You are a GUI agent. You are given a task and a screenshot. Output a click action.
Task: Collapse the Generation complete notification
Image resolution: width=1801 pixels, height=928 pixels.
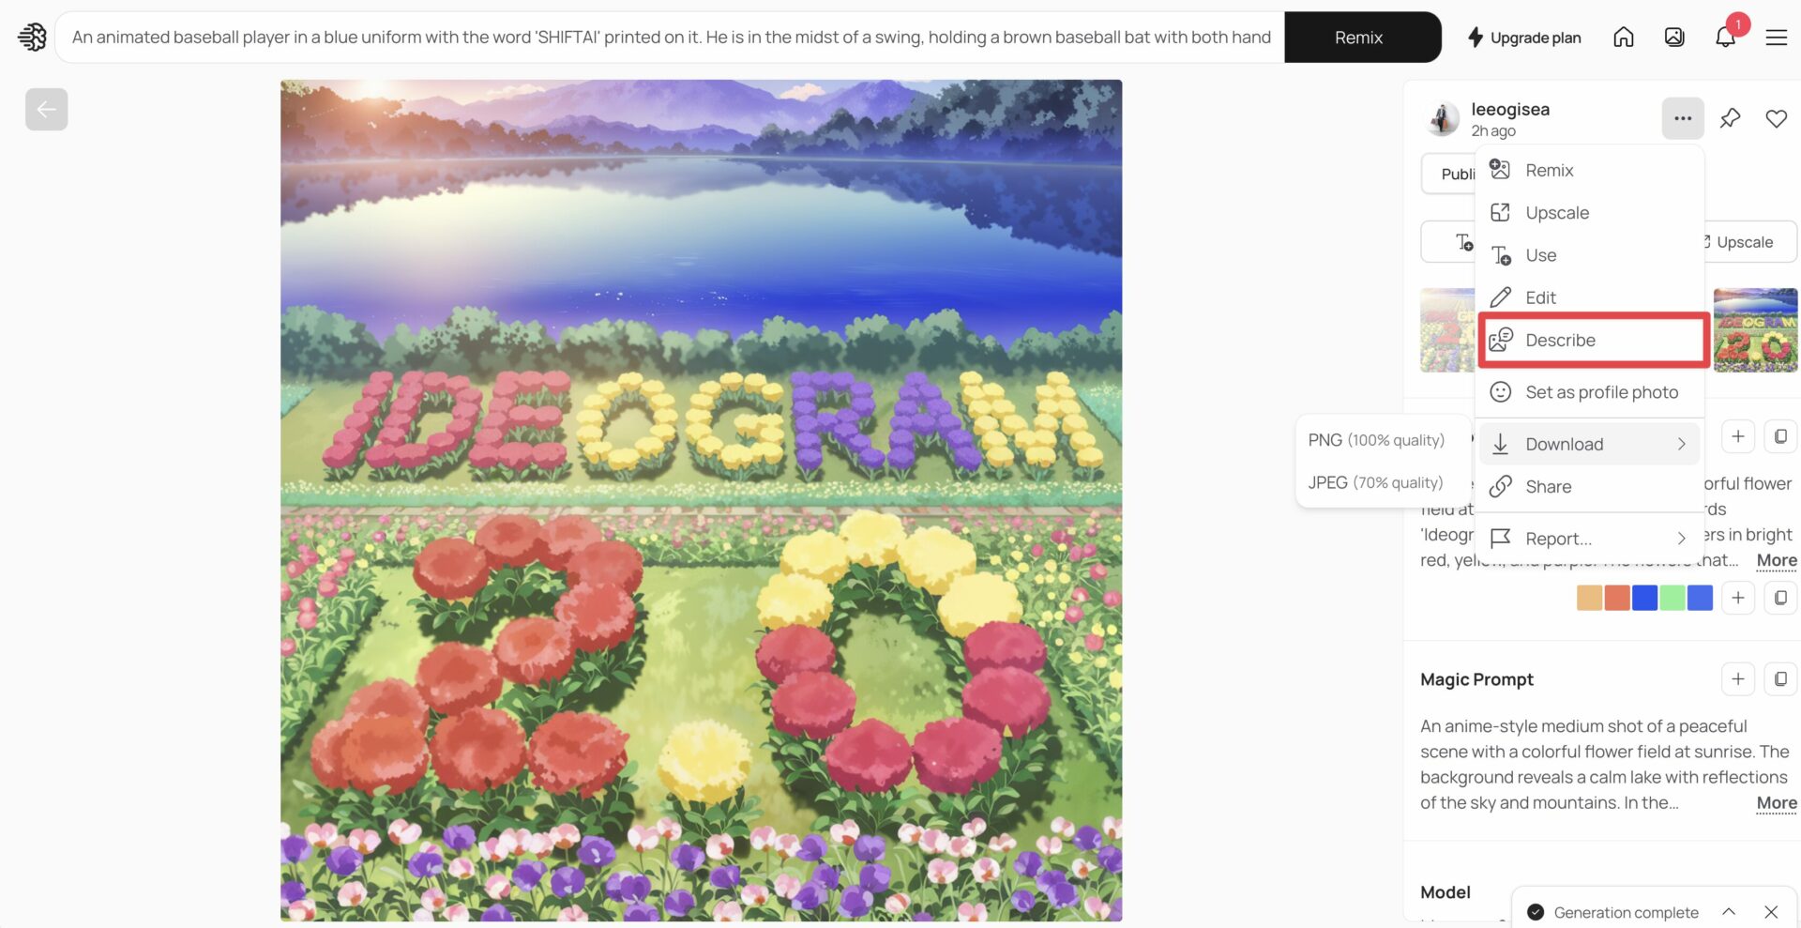click(1729, 911)
